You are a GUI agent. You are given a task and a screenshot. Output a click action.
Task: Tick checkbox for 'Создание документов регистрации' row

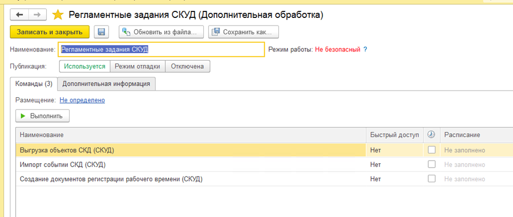(431, 178)
